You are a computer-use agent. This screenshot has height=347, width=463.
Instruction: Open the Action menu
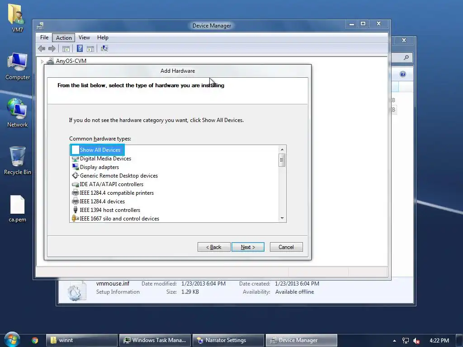coord(64,38)
